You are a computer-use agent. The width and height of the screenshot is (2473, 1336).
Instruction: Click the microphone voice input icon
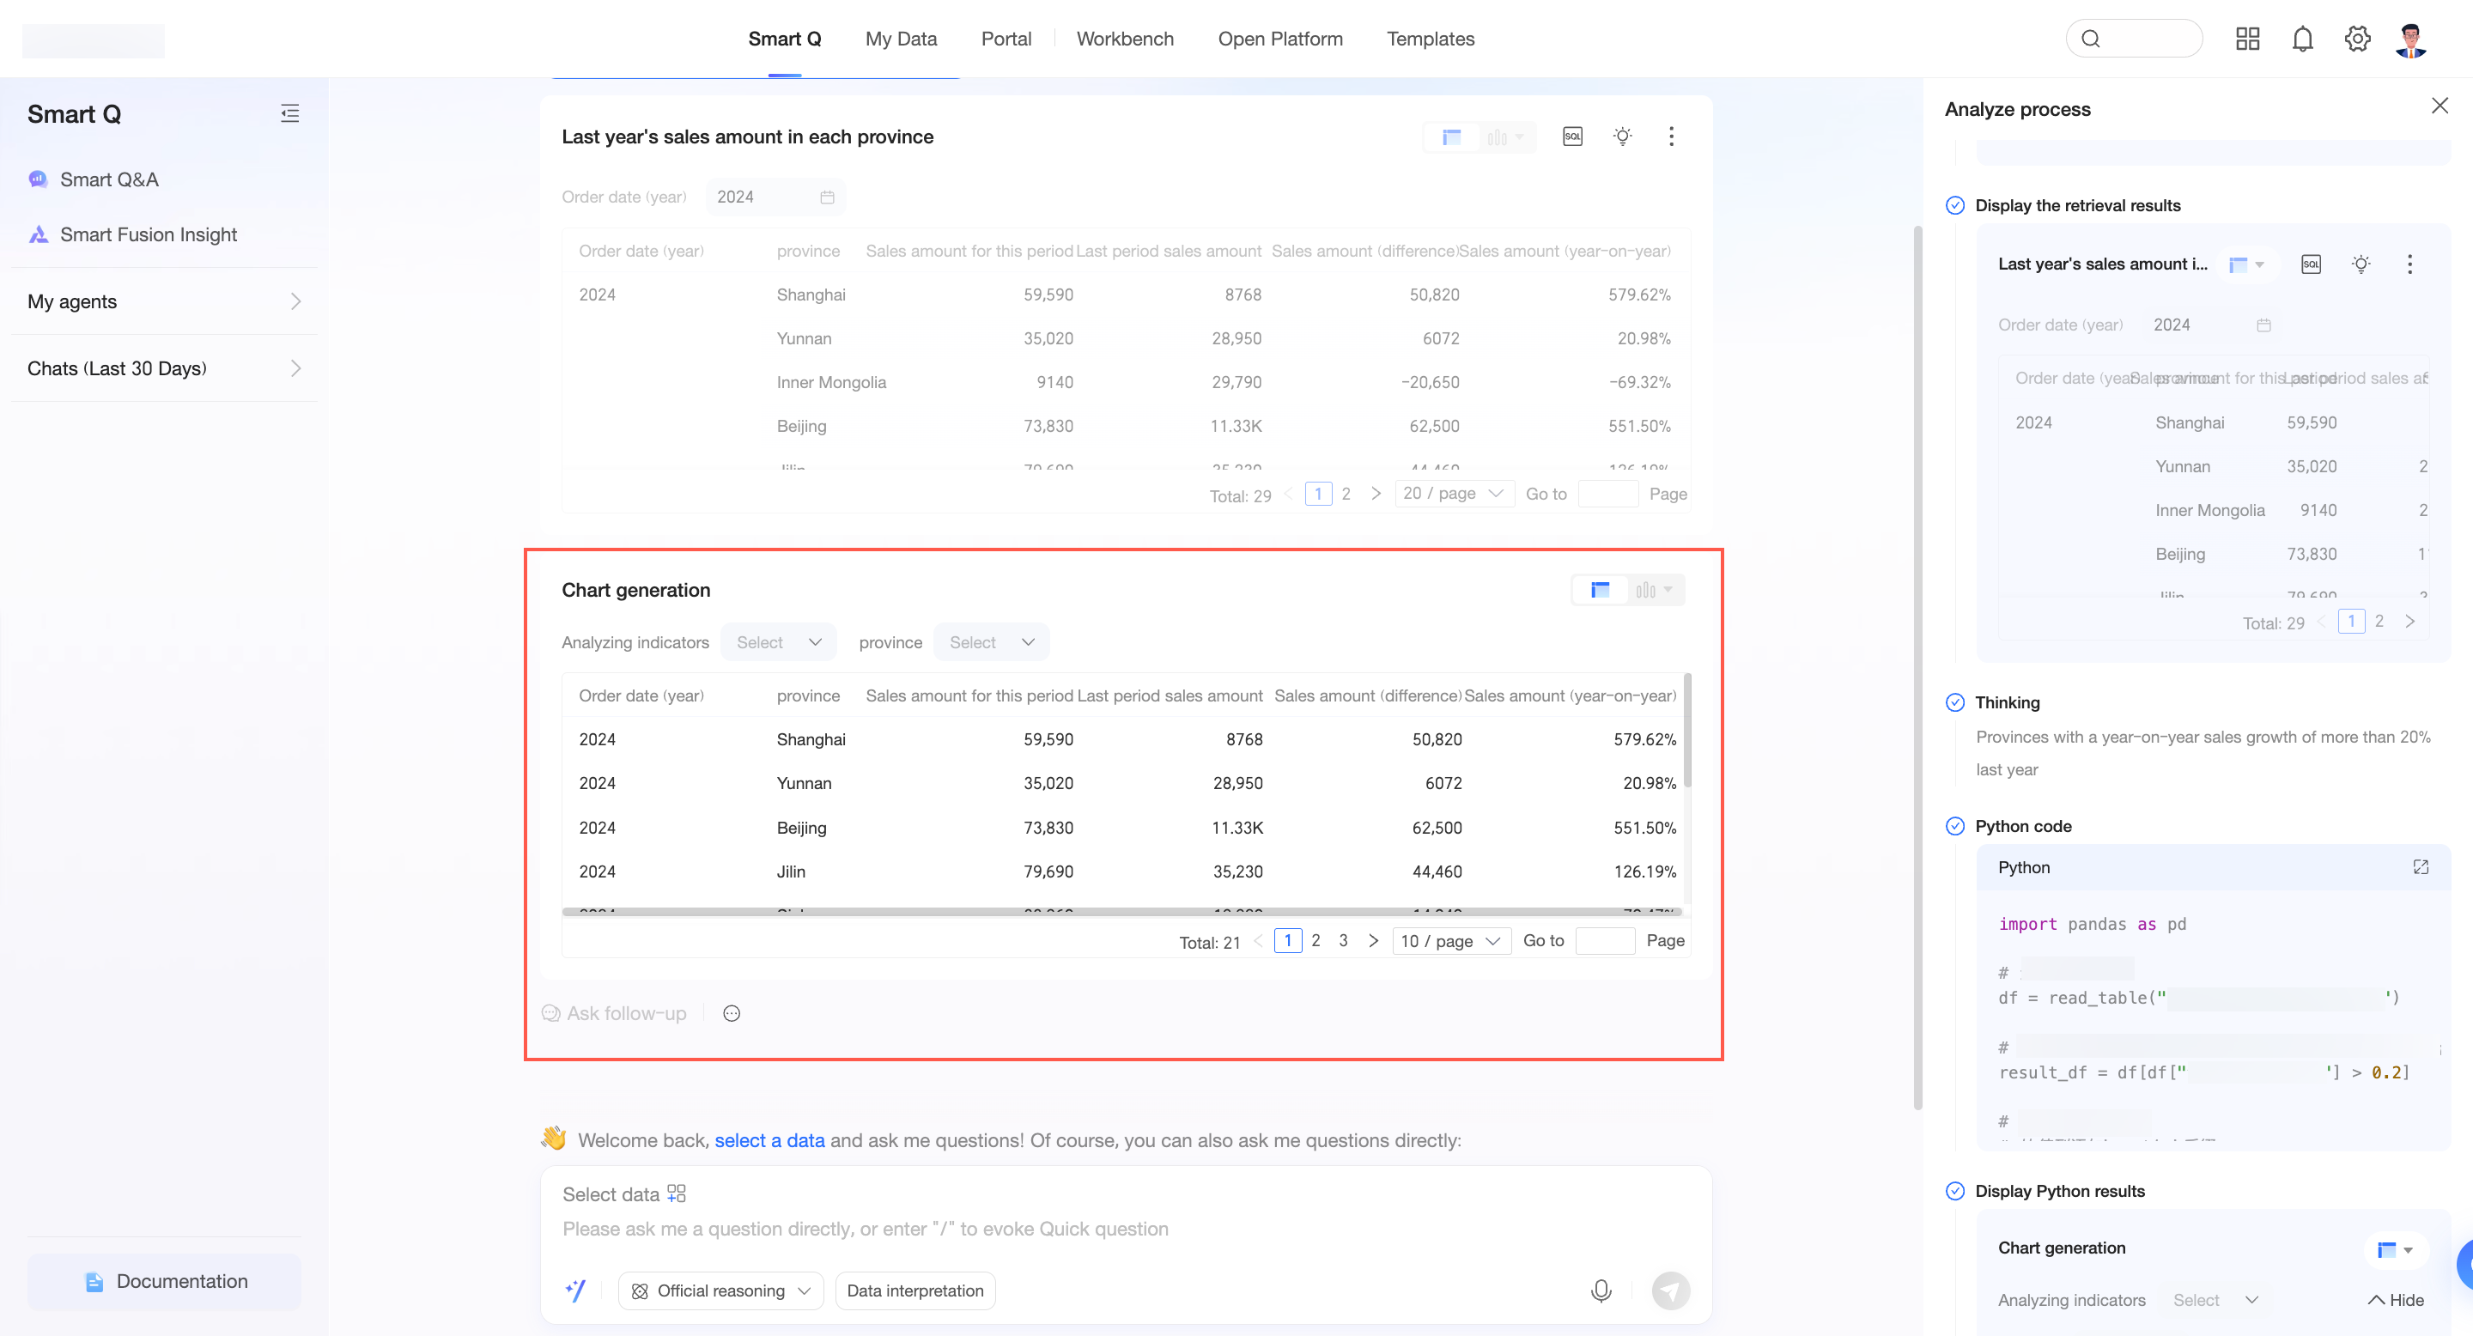pos(1601,1290)
